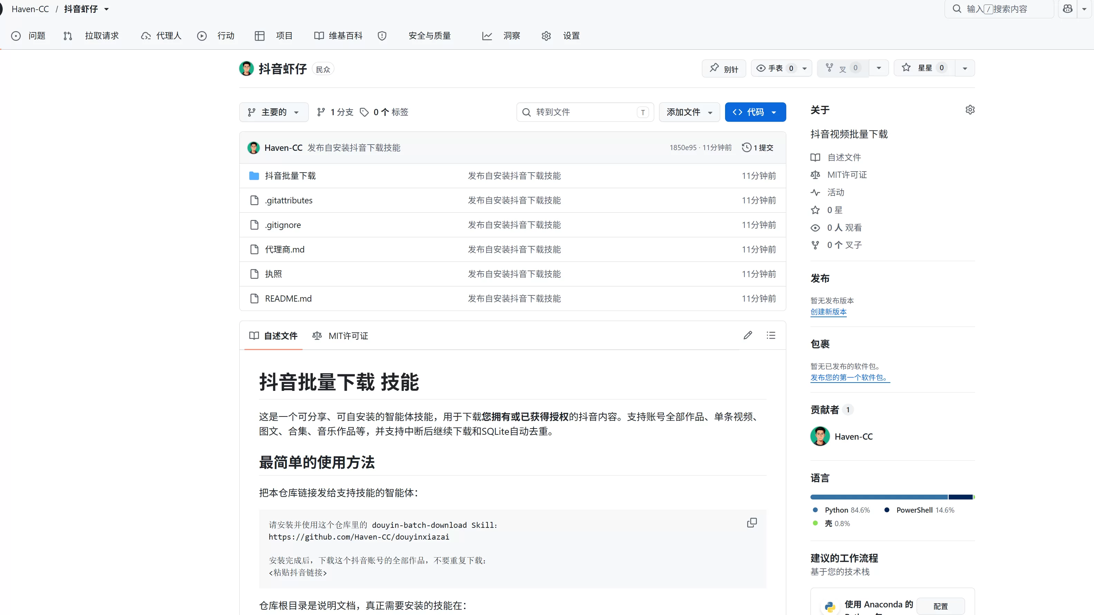
Task: Open the README.md file
Action: click(288, 299)
